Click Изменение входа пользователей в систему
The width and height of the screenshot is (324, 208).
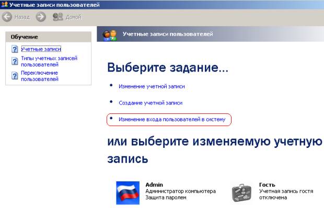coord(172,119)
